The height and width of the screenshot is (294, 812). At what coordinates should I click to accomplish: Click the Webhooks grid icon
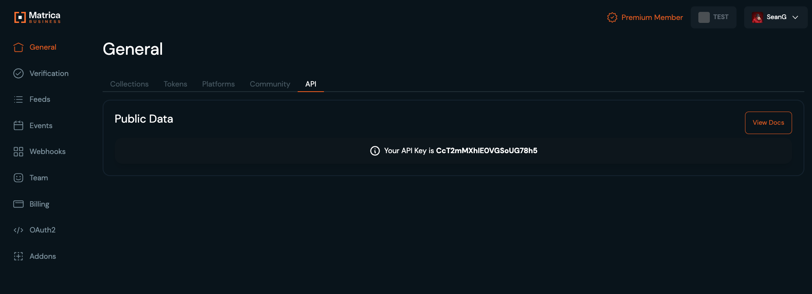(x=18, y=151)
